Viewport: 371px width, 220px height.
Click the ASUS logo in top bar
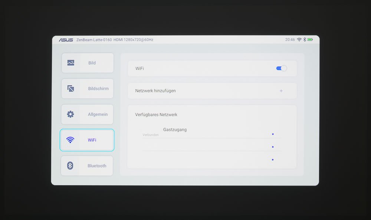click(66, 40)
